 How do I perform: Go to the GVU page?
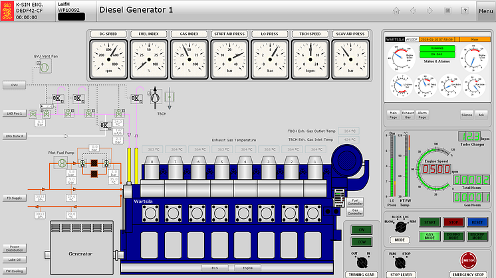pos(14,85)
